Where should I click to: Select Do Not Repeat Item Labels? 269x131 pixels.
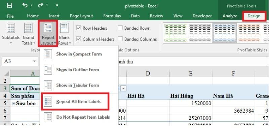pyautogui.click(x=79, y=117)
